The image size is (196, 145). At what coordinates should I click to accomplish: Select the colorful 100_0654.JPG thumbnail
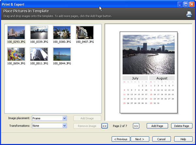(16, 54)
